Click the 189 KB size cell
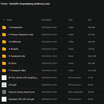 [91, 92]
